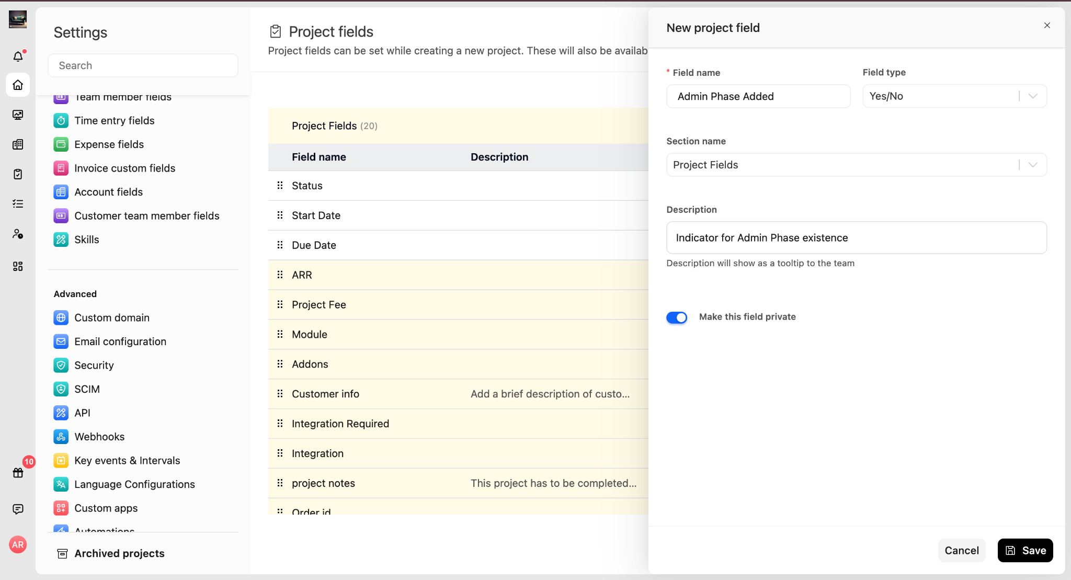The image size is (1071, 580).
Task: Click the chat feedback icon in rail
Action: click(18, 509)
